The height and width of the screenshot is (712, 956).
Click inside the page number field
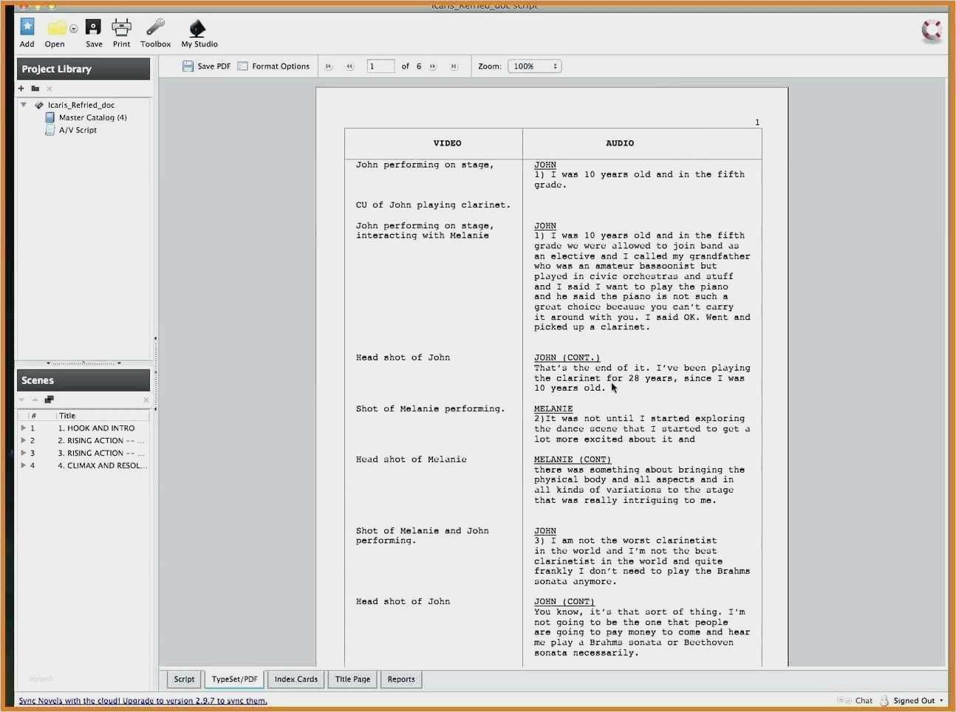click(380, 66)
